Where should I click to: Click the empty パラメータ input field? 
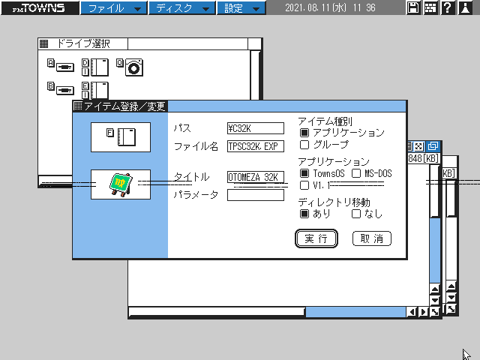tap(256, 195)
